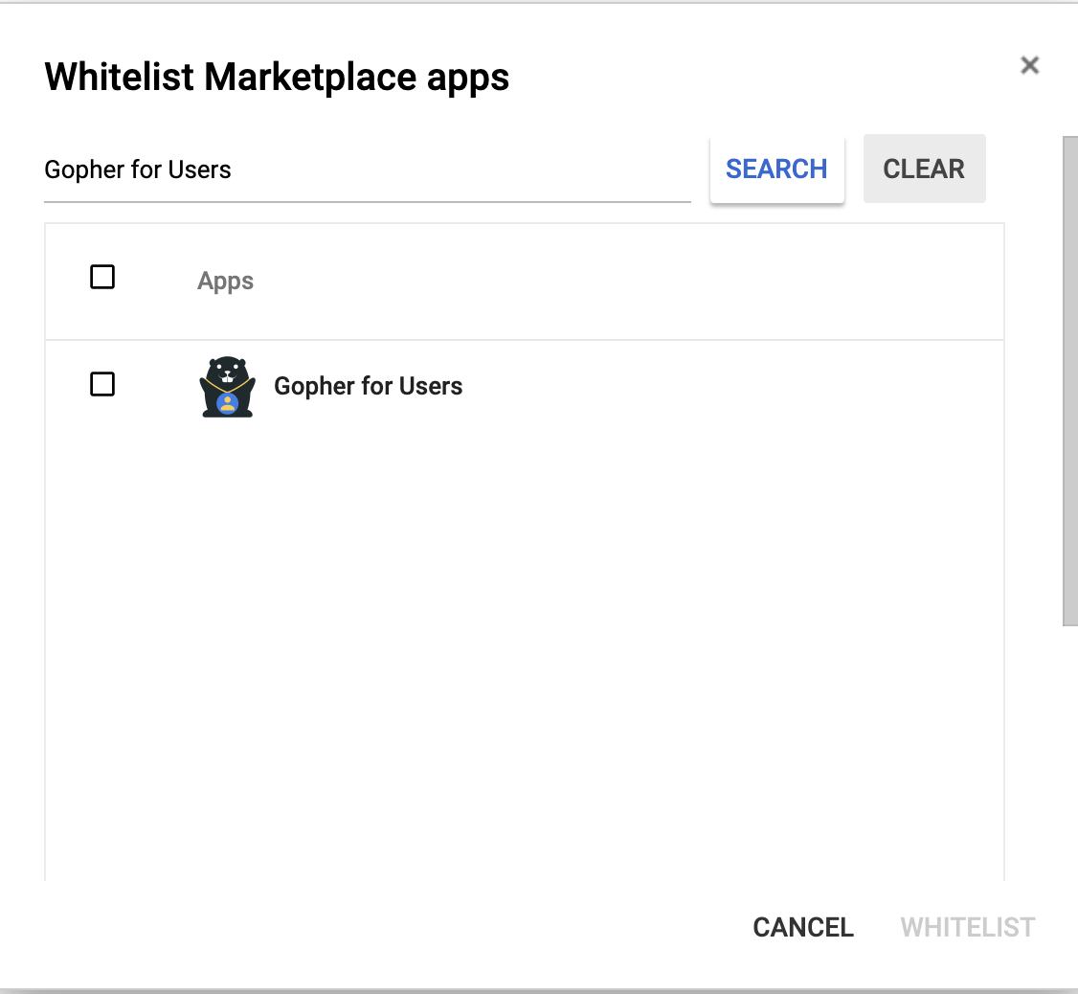
Task: Cancel the whitelist dialog
Action: (x=802, y=927)
